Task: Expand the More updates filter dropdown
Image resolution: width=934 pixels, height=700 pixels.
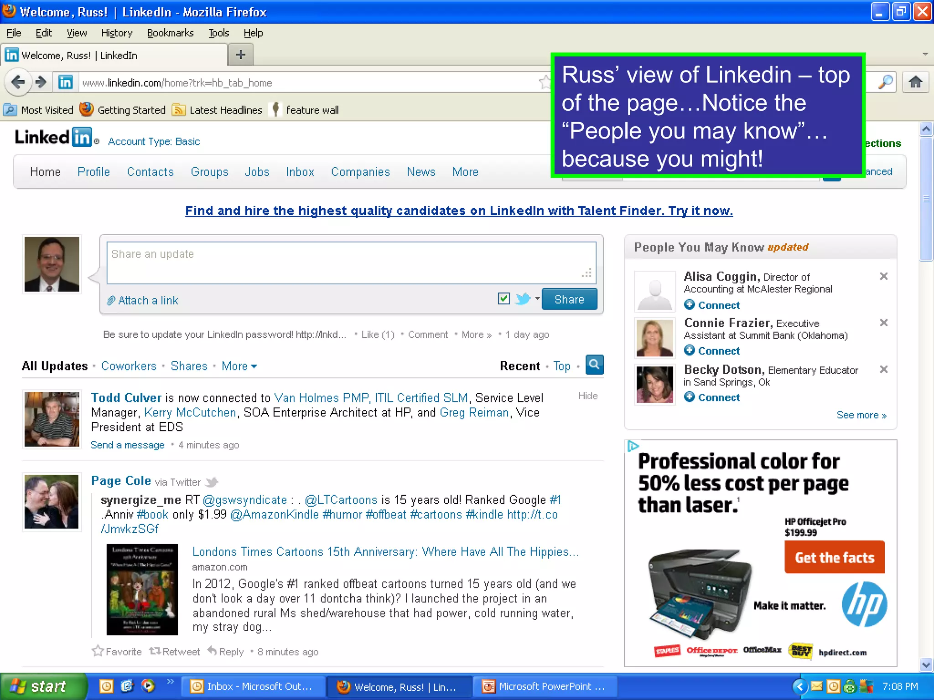Action: click(239, 366)
